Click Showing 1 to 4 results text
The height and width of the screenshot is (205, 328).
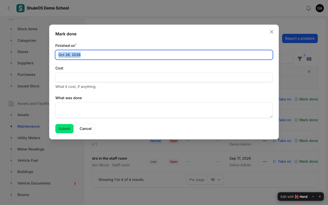pyautogui.click(x=121, y=180)
